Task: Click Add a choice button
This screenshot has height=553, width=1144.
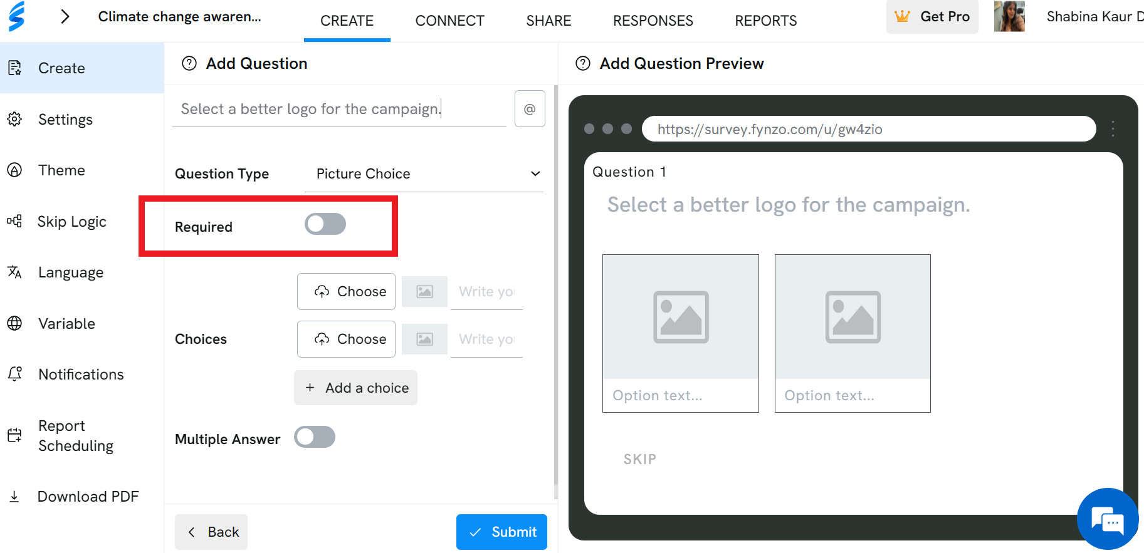Action: 355,388
